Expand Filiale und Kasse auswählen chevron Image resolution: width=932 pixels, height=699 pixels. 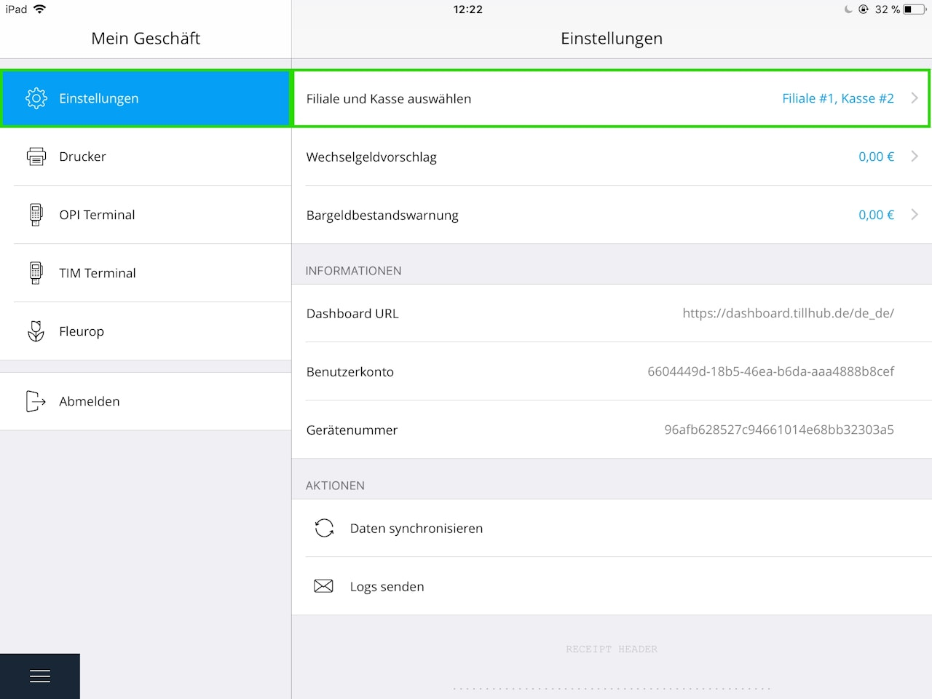pyautogui.click(x=915, y=98)
